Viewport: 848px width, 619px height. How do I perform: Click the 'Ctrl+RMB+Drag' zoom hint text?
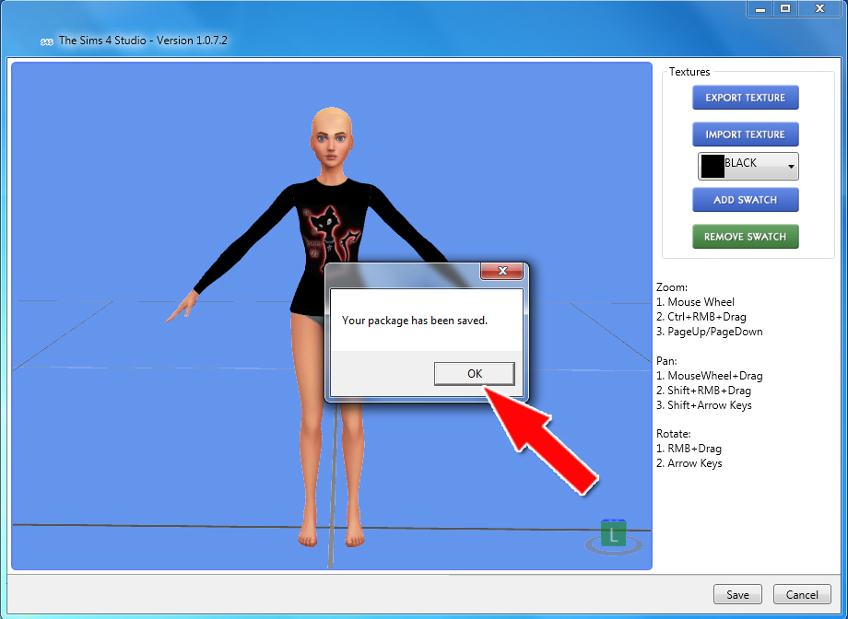click(x=707, y=317)
